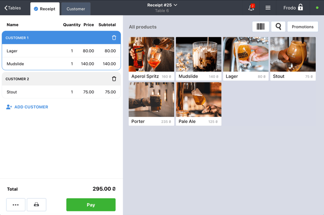This screenshot has width=324, height=215.
Task: Open the Promotions list
Action: pyautogui.click(x=303, y=27)
